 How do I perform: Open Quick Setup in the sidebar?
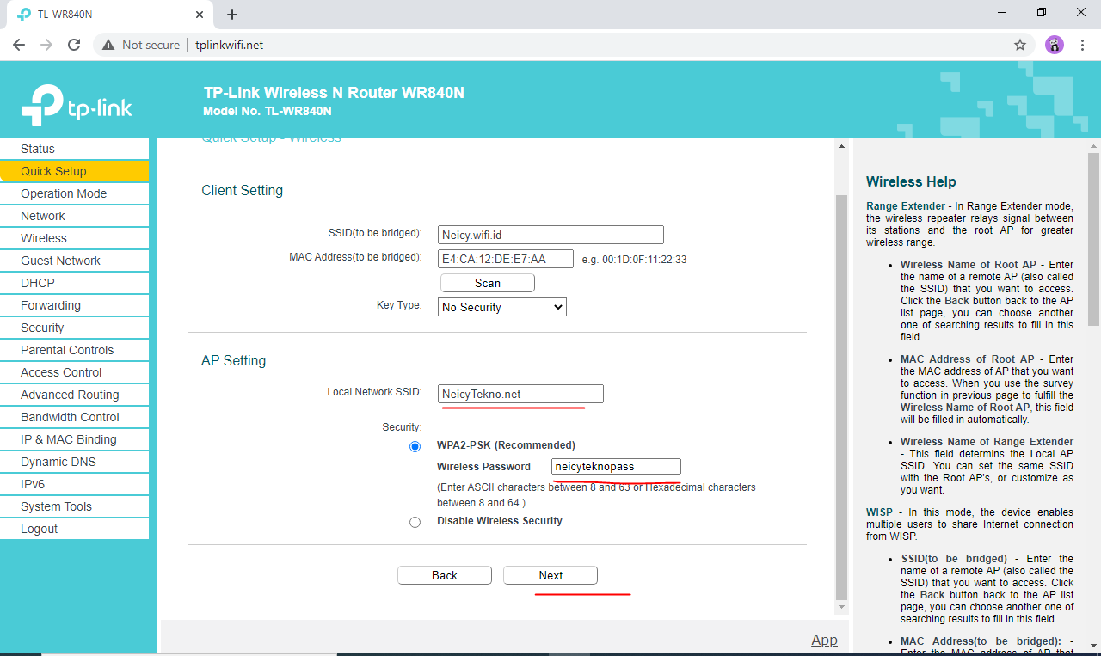point(74,171)
